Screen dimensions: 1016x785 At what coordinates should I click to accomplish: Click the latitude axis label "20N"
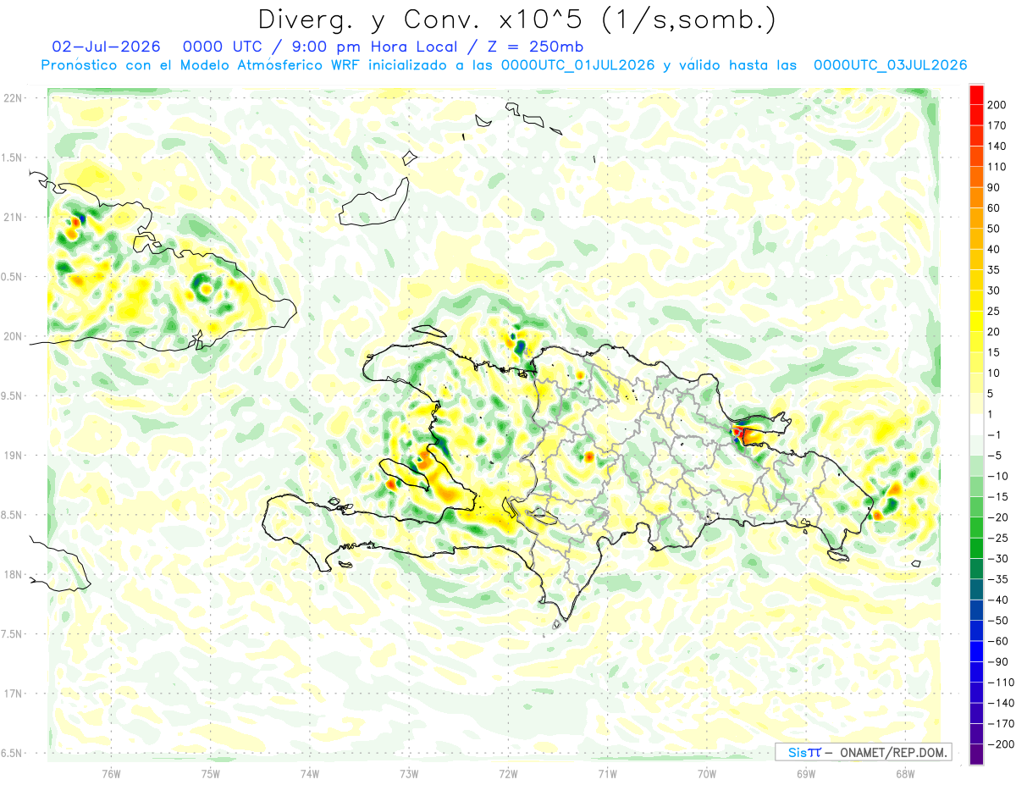pos(14,336)
